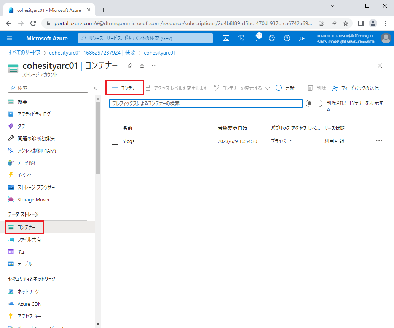
Task: Share this page from the address bar
Action: click(333, 23)
